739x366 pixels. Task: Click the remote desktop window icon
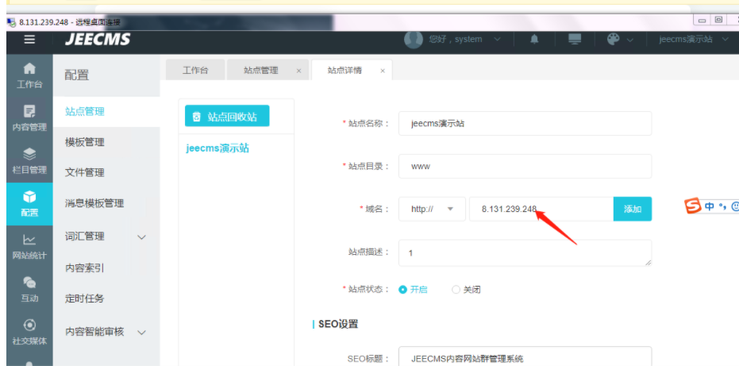[x=11, y=21]
